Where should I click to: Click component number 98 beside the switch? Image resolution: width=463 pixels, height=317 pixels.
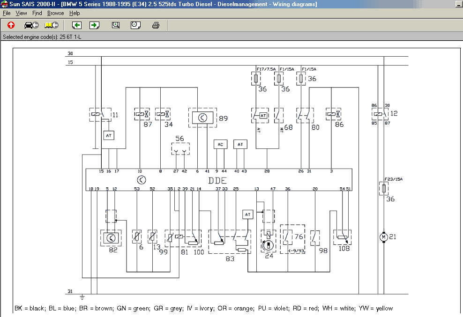323,251
